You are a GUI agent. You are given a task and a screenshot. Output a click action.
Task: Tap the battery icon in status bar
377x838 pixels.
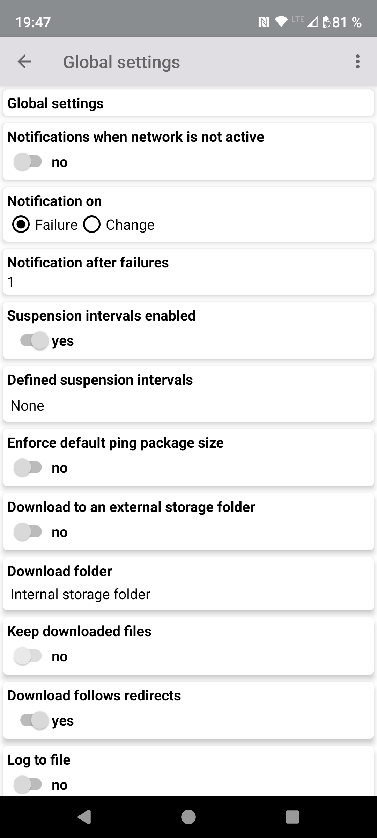(x=326, y=22)
